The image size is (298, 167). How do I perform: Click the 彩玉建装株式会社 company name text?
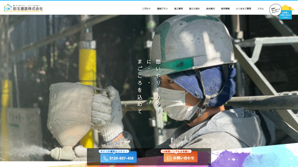(28, 9)
